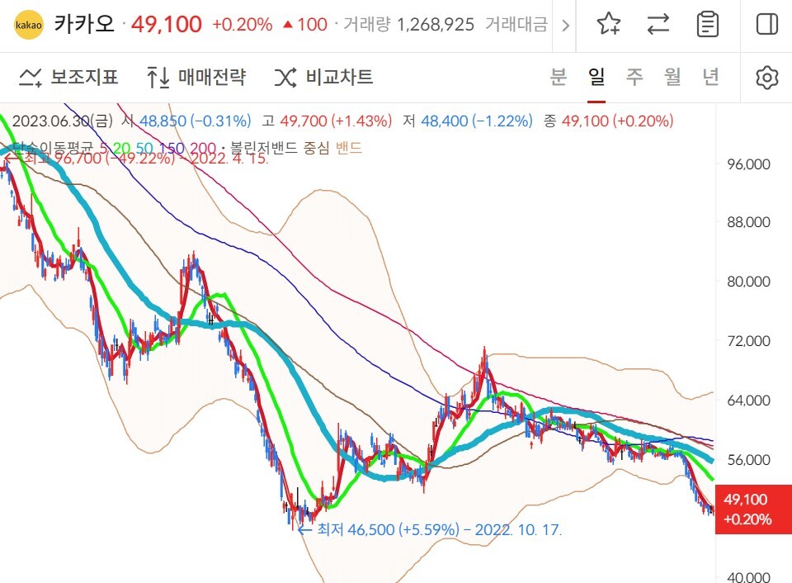
Task: Click the 80,000 price axis label
Action: [x=748, y=282]
